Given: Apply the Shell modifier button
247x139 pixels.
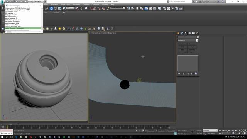Looking at the screenshot, I should click(183, 47).
